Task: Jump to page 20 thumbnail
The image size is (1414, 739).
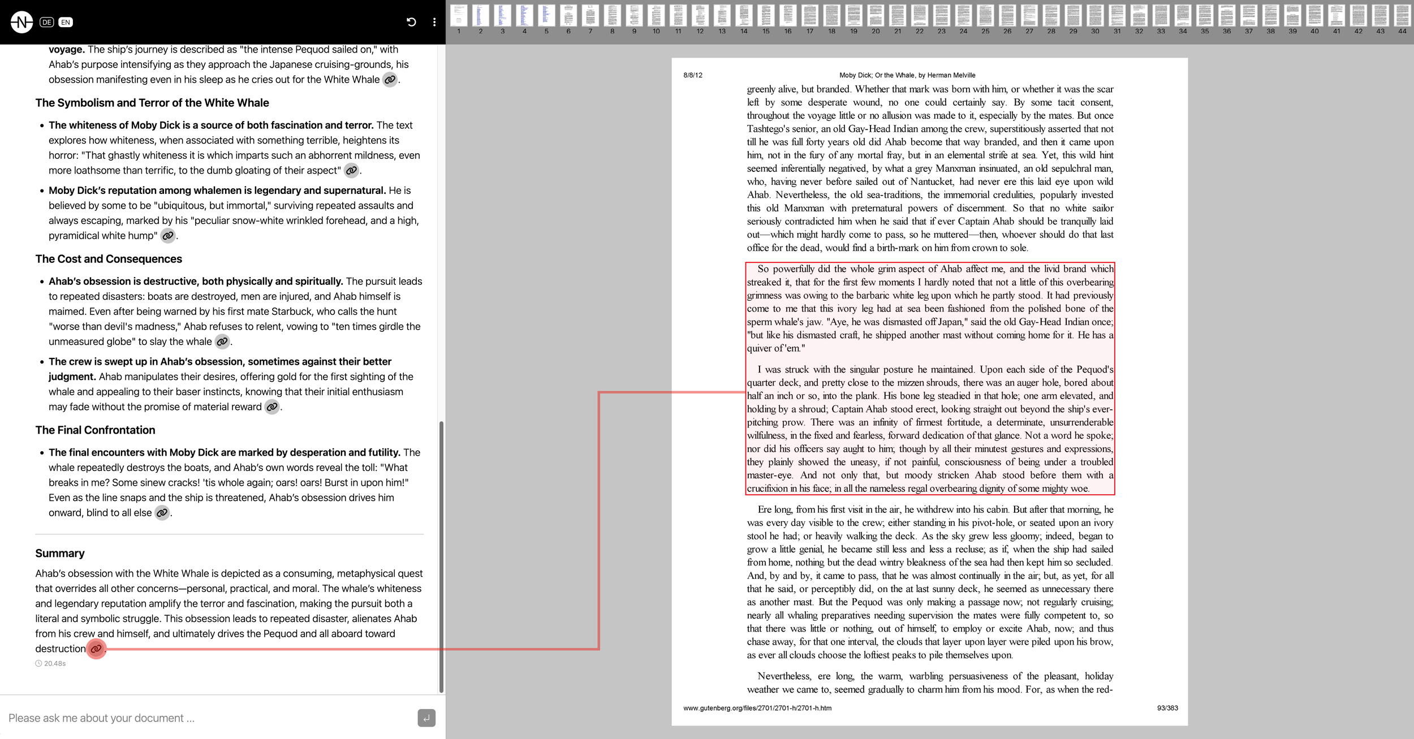Action: (x=876, y=16)
